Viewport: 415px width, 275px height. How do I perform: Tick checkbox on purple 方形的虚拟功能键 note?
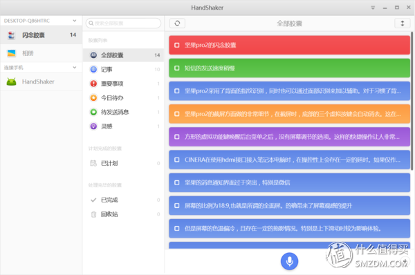177,137
